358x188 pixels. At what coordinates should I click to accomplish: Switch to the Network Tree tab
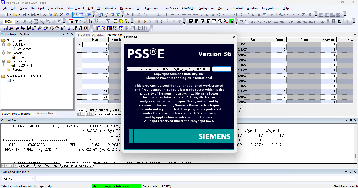(44, 113)
